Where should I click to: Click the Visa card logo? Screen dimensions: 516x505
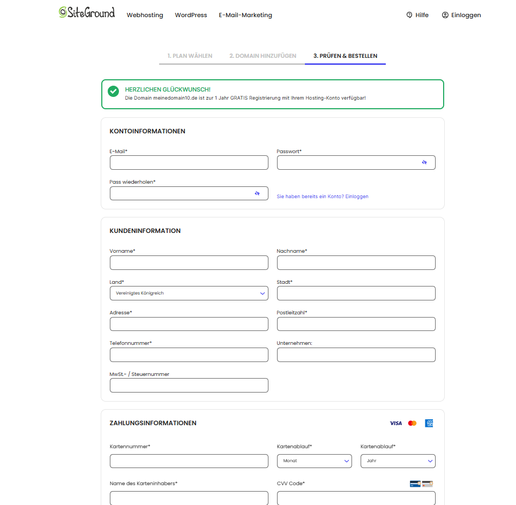click(395, 423)
